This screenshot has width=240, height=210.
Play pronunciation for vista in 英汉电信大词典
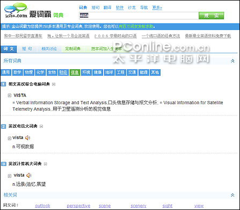click(27, 137)
